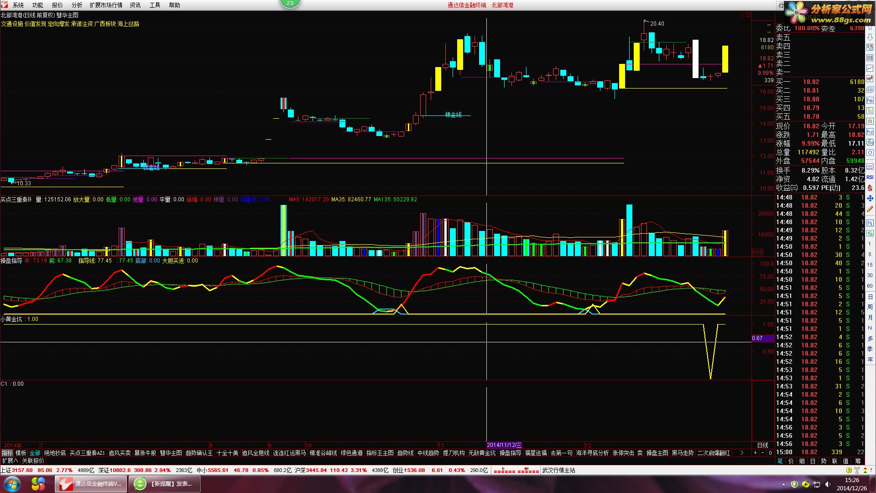Image resolution: width=876 pixels, height=493 pixels.
Task: Select the 绝地抄底 indicator tab
Action: 55,453
